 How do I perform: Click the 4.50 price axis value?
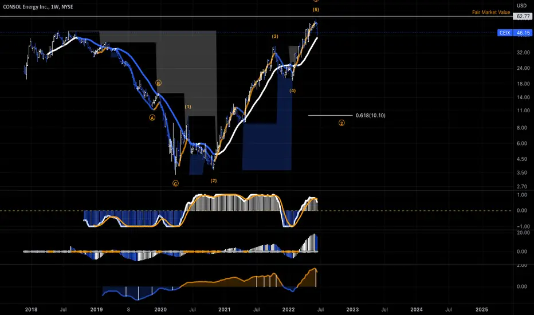522,159
